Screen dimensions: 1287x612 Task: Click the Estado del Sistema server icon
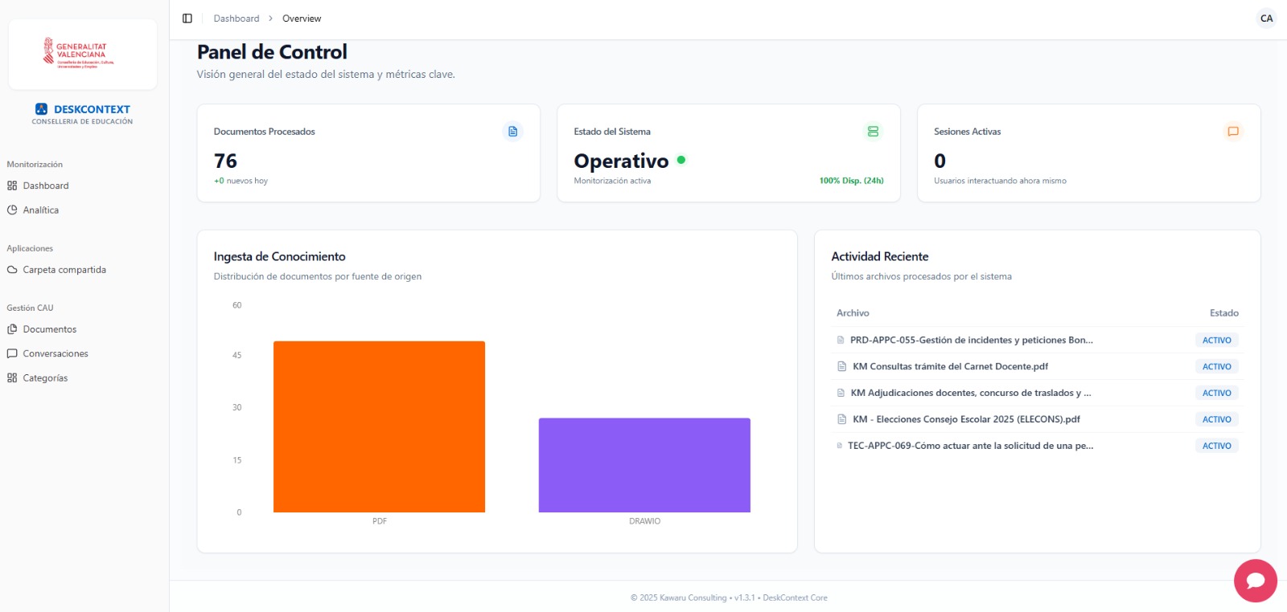coord(873,131)
